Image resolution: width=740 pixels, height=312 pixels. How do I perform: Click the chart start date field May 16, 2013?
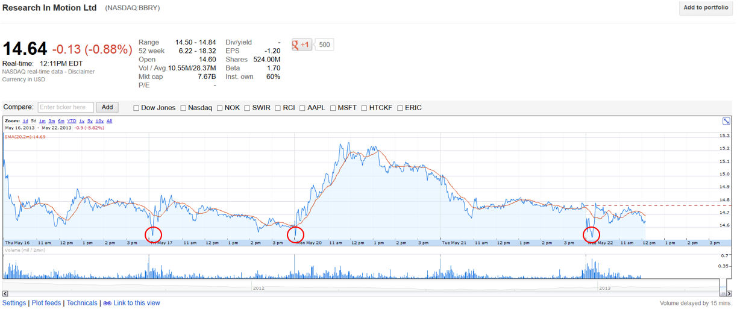pos(20,128)
